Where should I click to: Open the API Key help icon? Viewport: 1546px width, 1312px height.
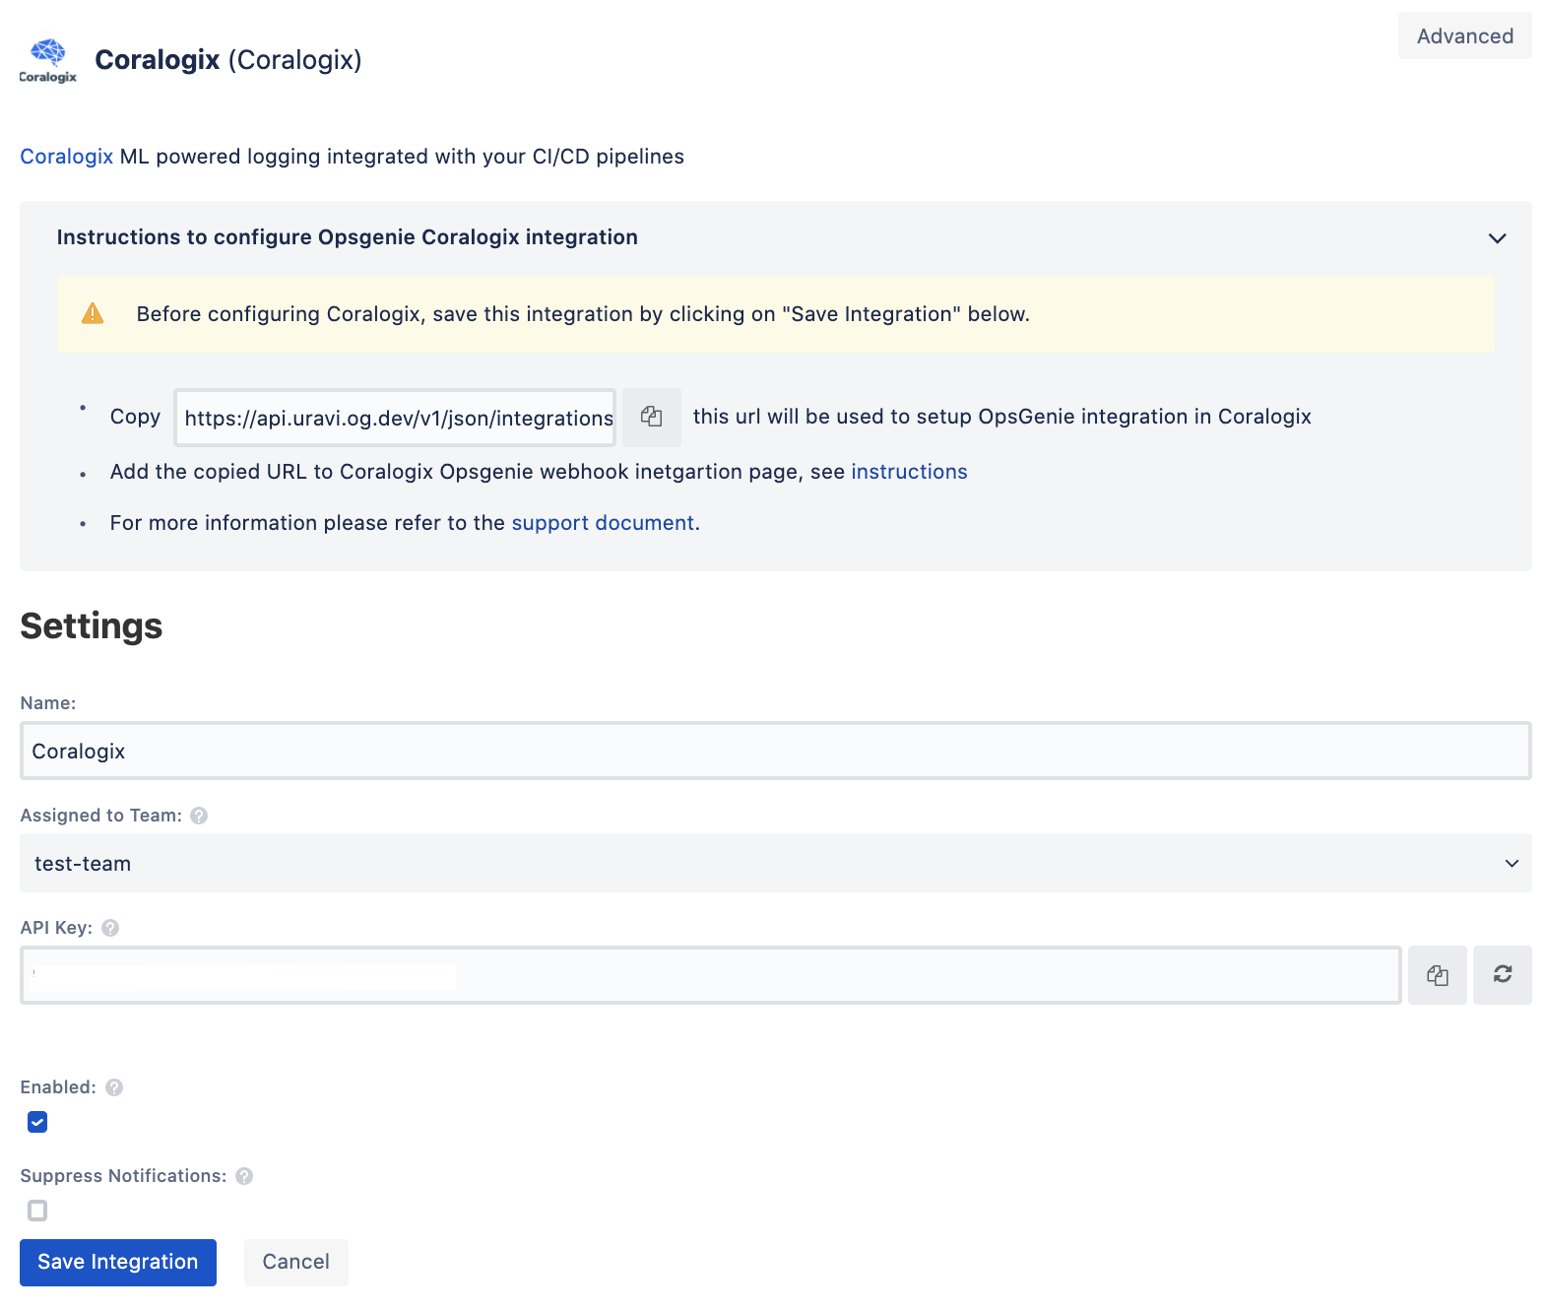110,928
